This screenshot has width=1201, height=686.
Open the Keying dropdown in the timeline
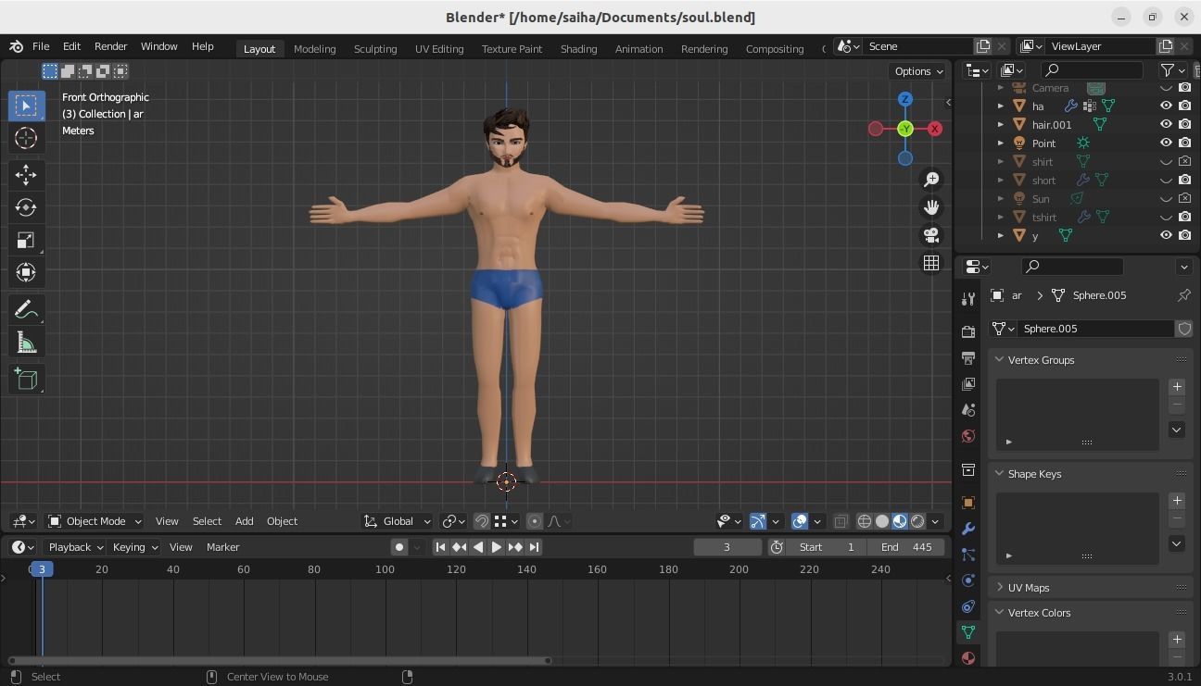(x=133, y=547)
